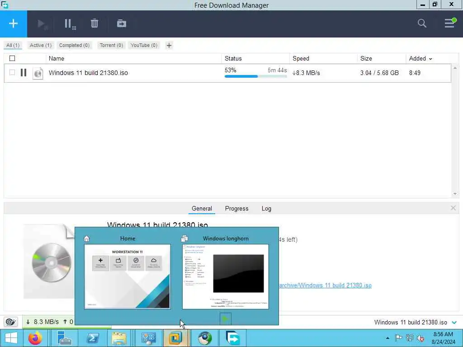Screen dimensions: 463x347
Task: Close the download details panel
Action: click(x=453, y=208)
